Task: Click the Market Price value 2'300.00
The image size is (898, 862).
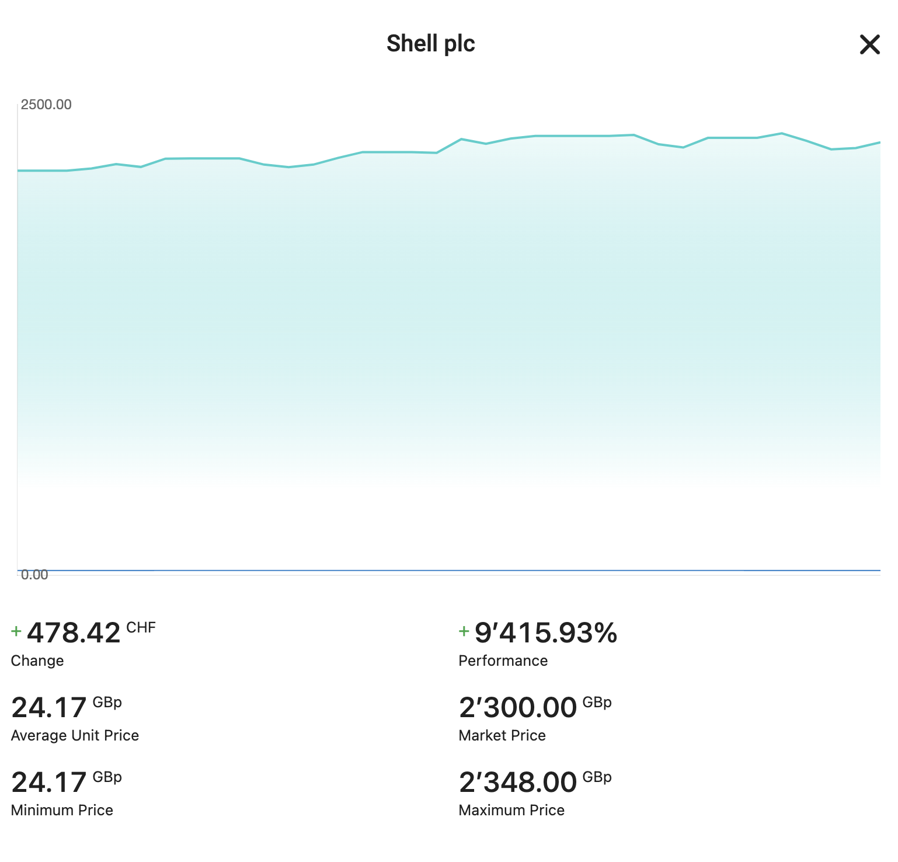Action: pyautogui.click(x=517, y=707)
